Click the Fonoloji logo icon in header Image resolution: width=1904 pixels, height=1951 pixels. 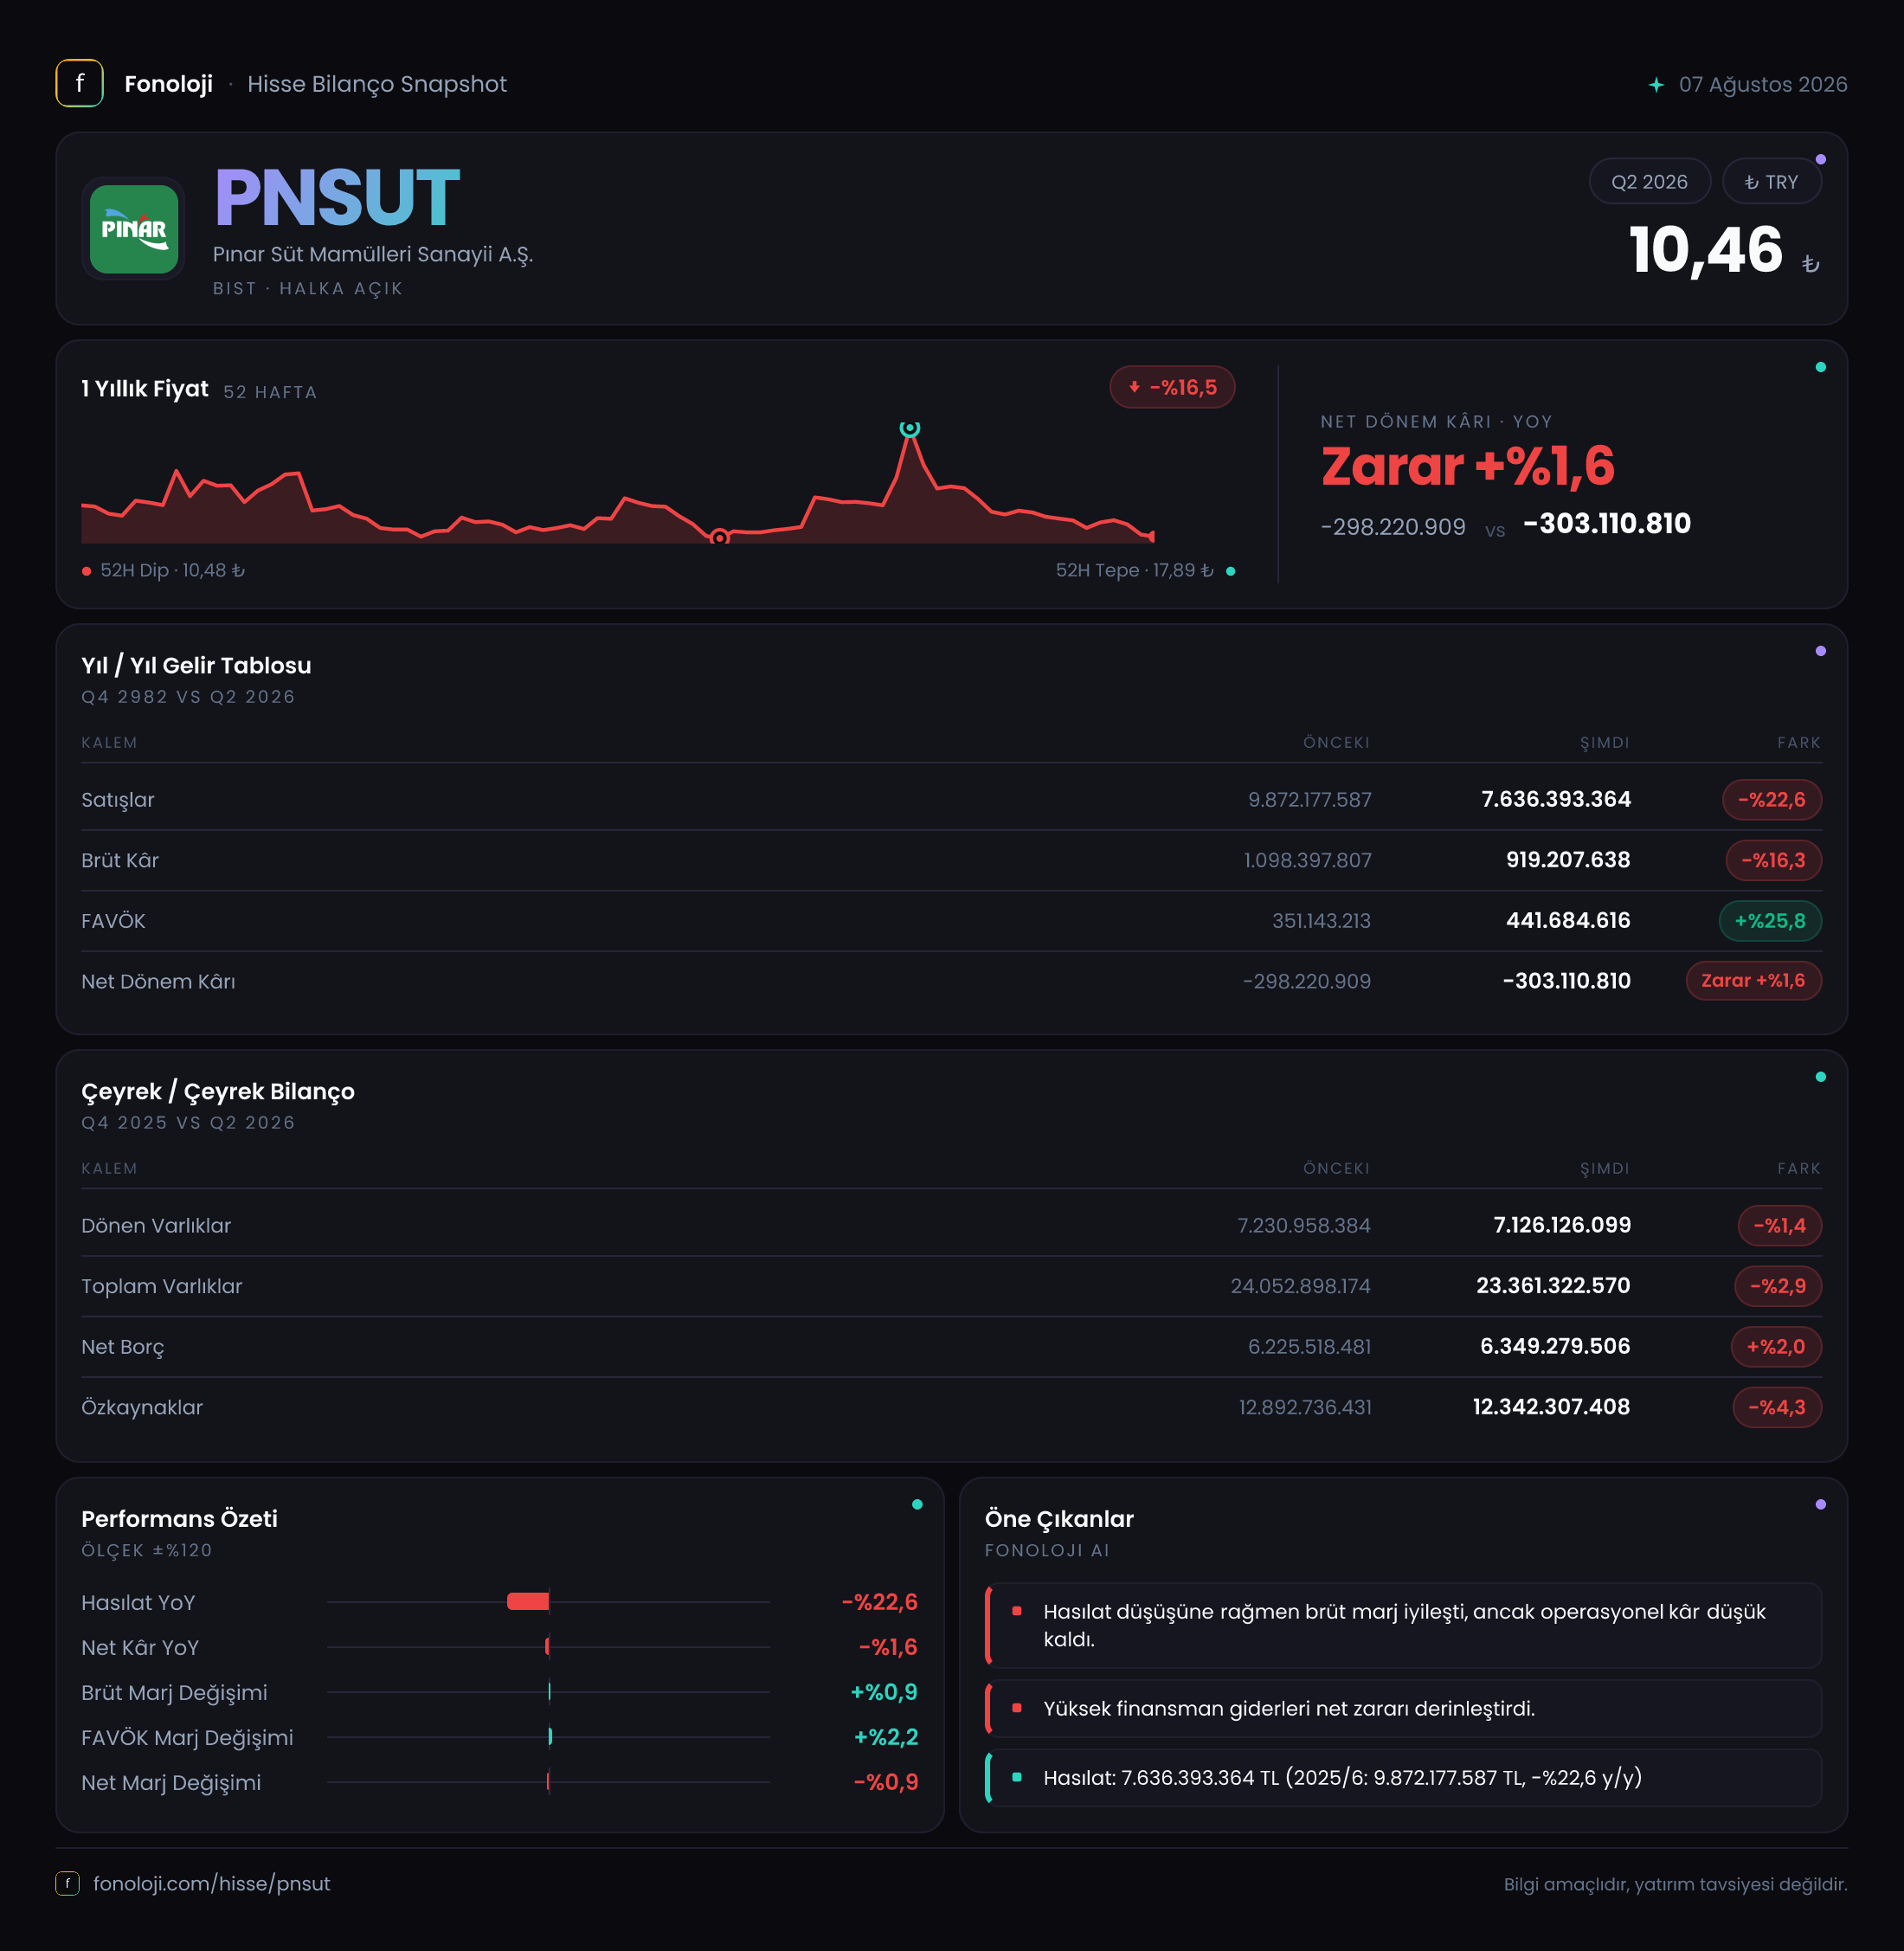(x=79, y=83)
